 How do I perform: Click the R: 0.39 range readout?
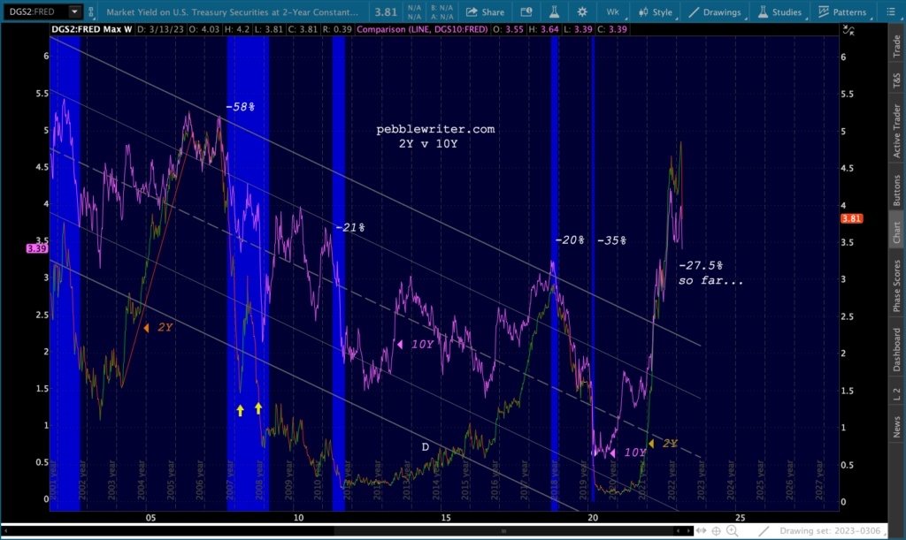click(x=337, y=29)
